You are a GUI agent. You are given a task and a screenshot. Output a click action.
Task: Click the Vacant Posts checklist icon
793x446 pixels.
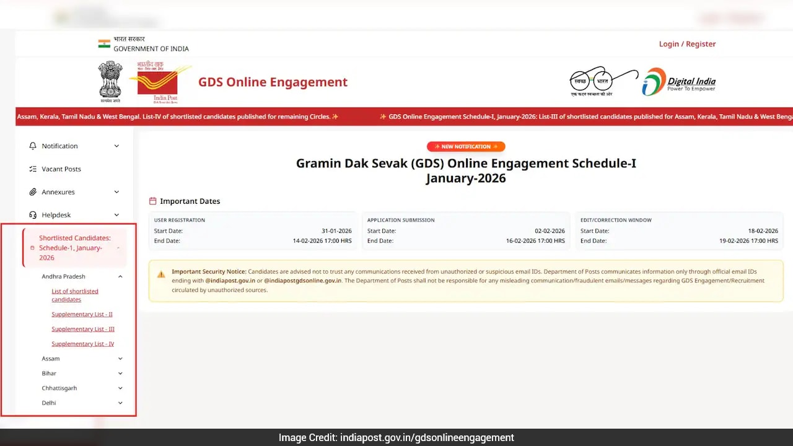tap(33, 169)
